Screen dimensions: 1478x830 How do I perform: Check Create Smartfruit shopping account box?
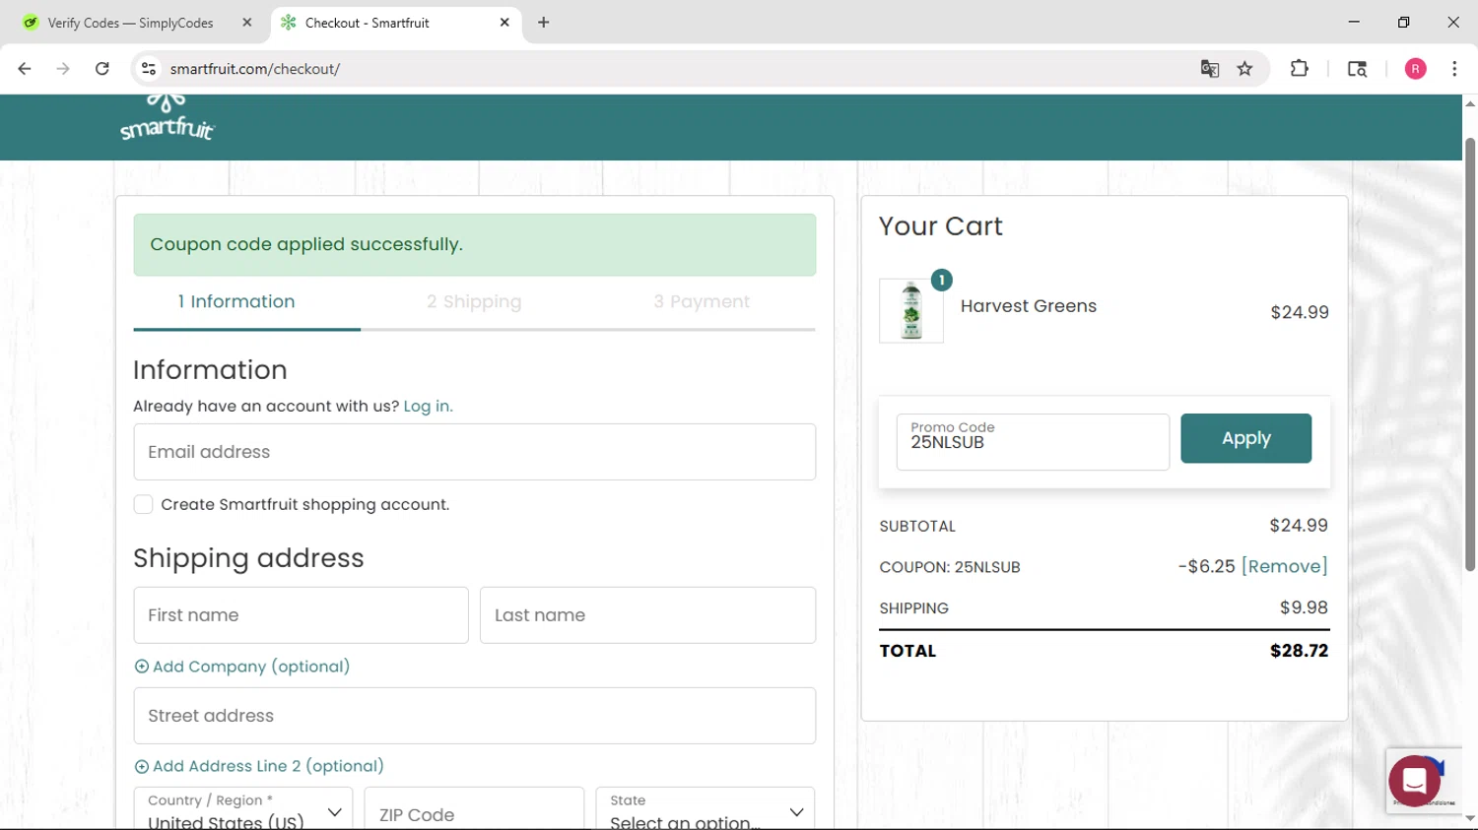pos(144,504)
